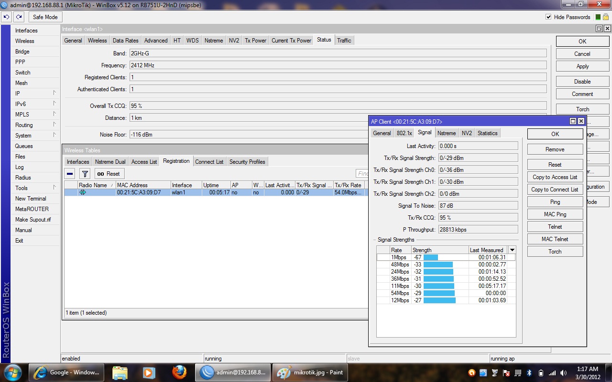Click the Windows Start orb
This screenshot has height=382, width=612.
click(x=12, y=372)
